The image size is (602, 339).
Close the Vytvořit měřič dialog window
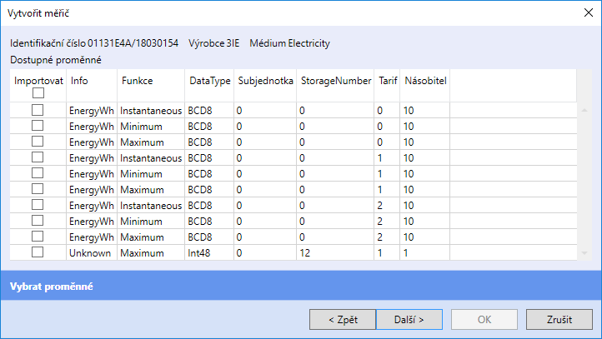[588, 12]
